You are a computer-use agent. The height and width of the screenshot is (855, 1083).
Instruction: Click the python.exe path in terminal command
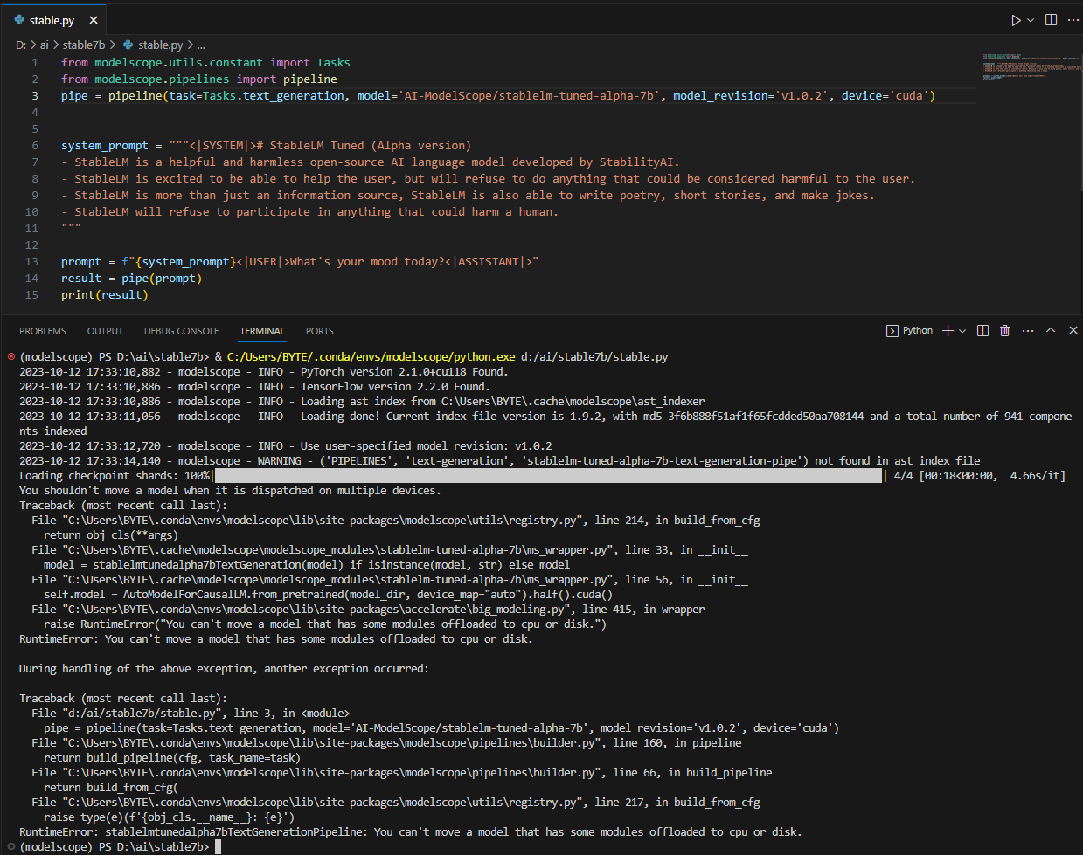(x=371, y=357)
